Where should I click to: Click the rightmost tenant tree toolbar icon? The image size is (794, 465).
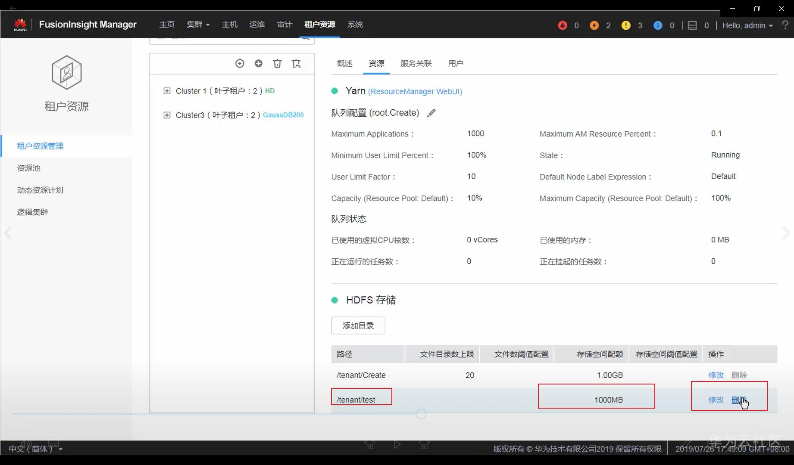click(x=296, y=64)
